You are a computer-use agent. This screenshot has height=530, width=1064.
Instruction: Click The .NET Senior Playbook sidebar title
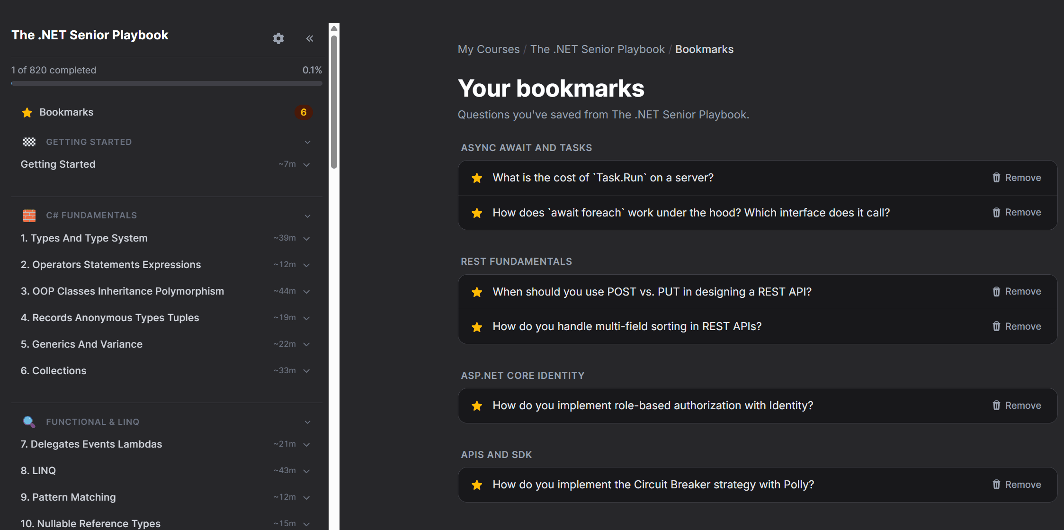tap(90, 35)
